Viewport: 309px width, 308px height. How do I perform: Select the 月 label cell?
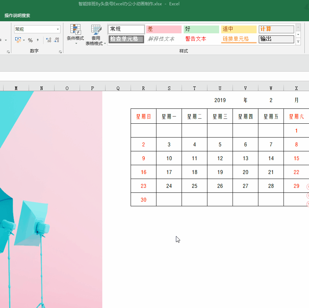(x=296, y=100)
